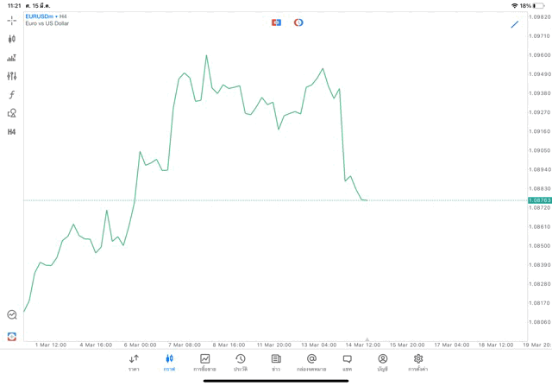Open the drawing objects shapes icon
The height and width of the screenshot is (386, 552).
click(11, 113)
